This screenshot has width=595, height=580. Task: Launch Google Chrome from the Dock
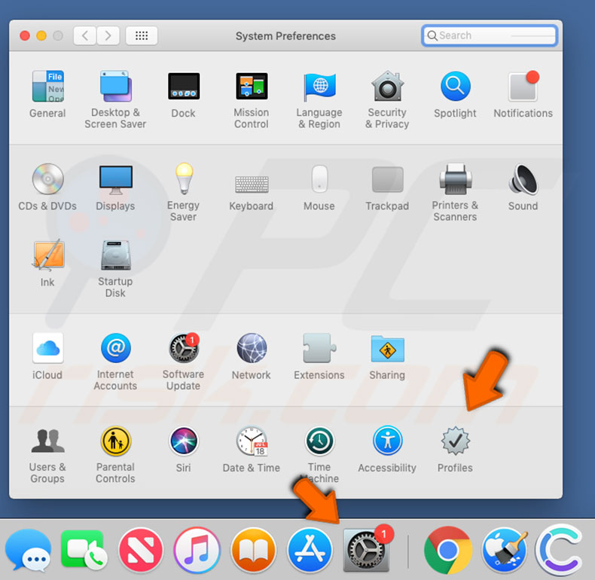448,550
